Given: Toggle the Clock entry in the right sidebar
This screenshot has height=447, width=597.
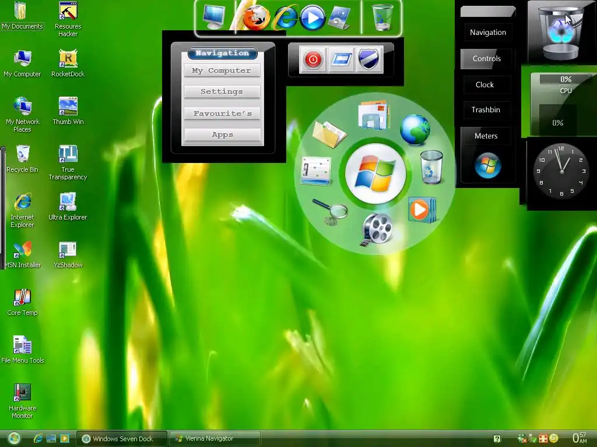Looking at the screenshot, I should (484, 85).
